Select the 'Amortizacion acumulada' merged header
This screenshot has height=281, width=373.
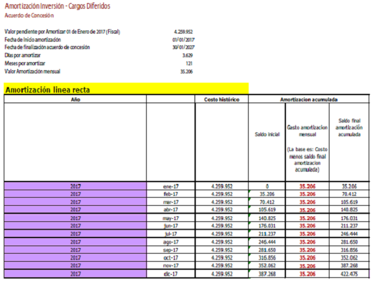[309, 99]
